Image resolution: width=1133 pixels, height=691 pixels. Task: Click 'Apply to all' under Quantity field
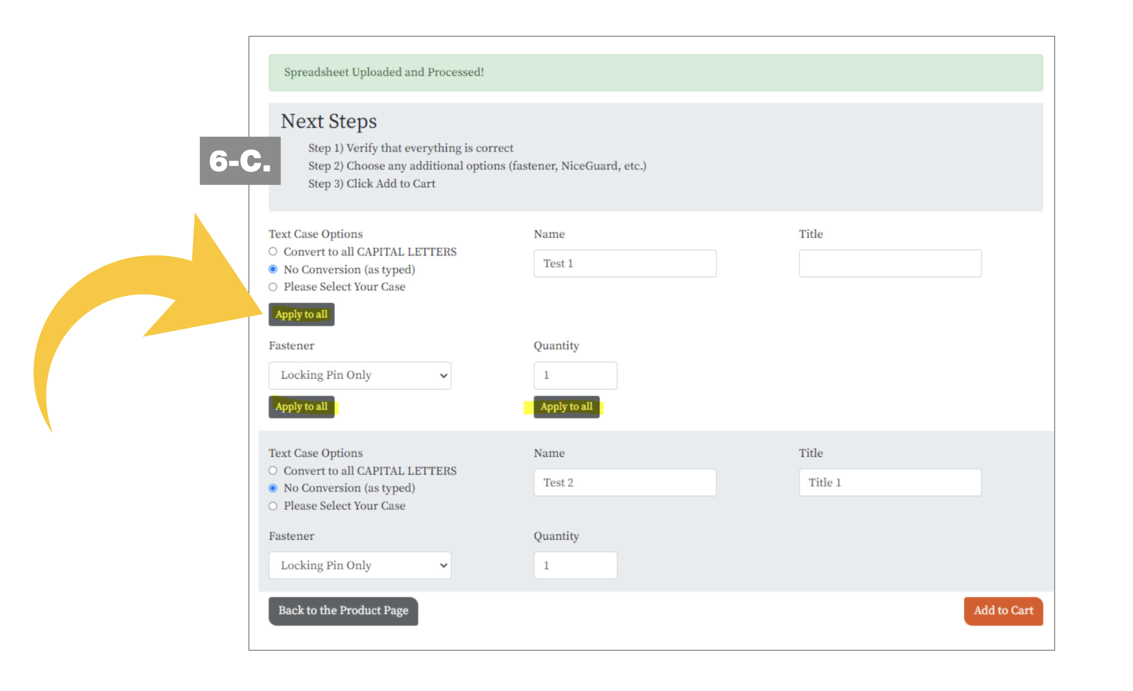tap(566, 407)
